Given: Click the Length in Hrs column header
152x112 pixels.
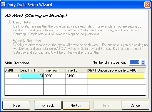Looking at the screenshot, I should pyautogui.click(x=32, y=70).
